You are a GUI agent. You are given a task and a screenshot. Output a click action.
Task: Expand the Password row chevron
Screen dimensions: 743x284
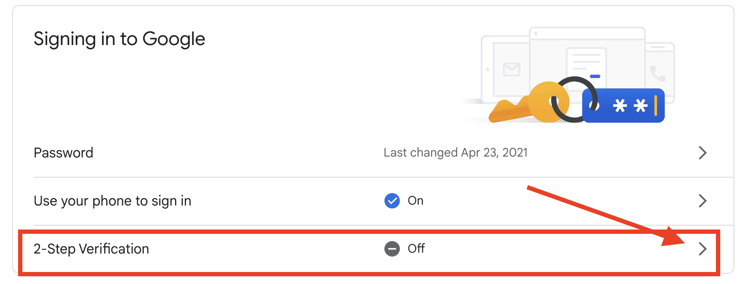coord(703,153)
